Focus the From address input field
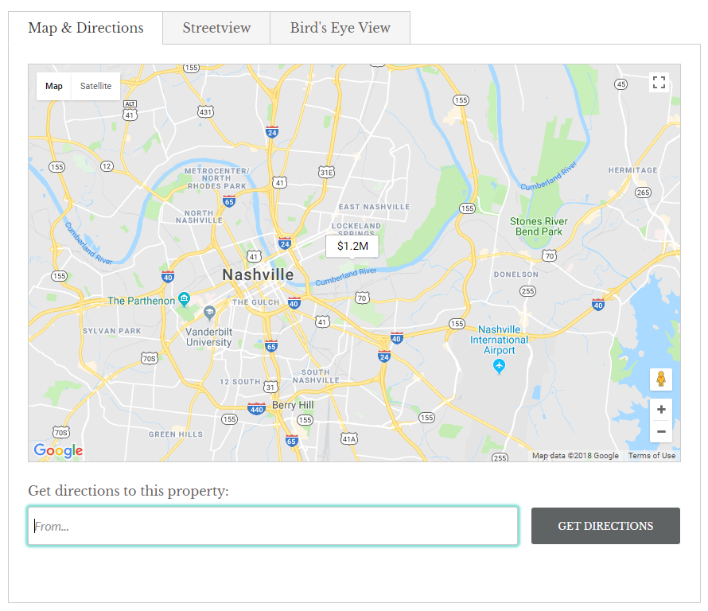This screenshot has width=708, height=611. 273,526
